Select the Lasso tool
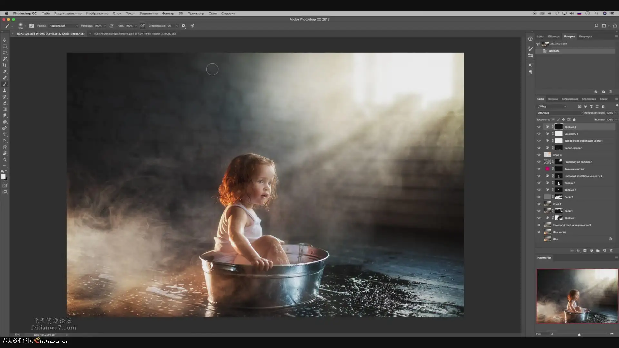 5,53
